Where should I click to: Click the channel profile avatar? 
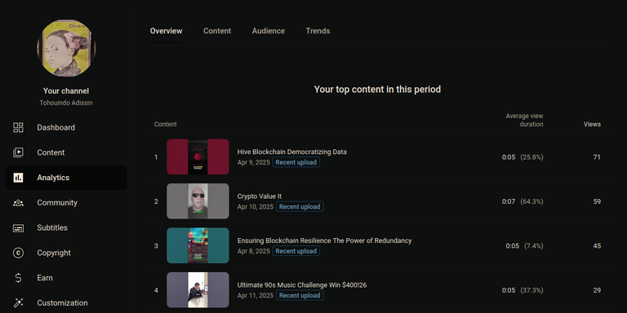66,48
